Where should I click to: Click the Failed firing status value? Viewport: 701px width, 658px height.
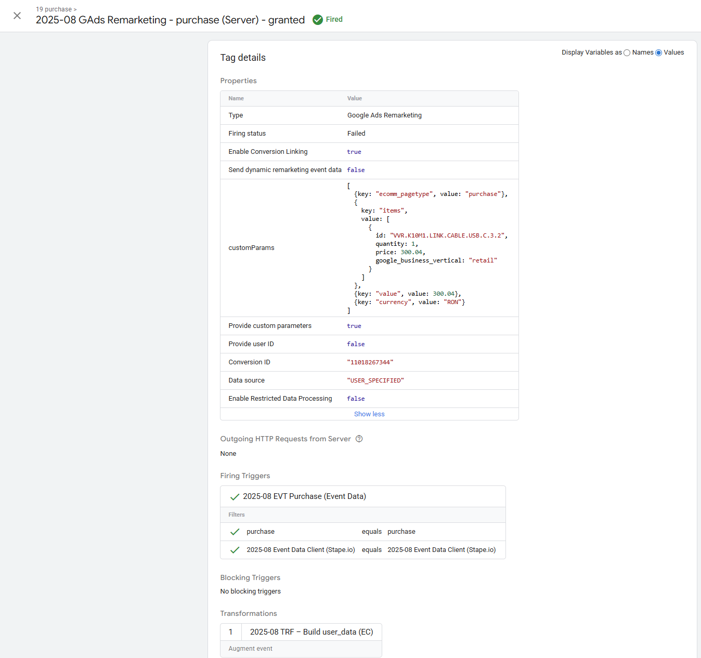[356, 134]
